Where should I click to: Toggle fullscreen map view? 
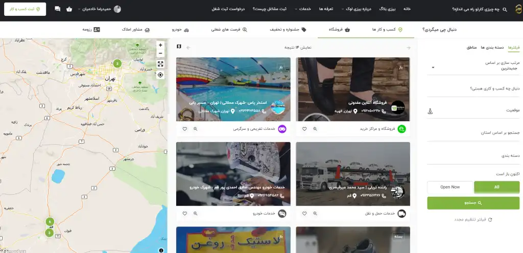(160, 64)
